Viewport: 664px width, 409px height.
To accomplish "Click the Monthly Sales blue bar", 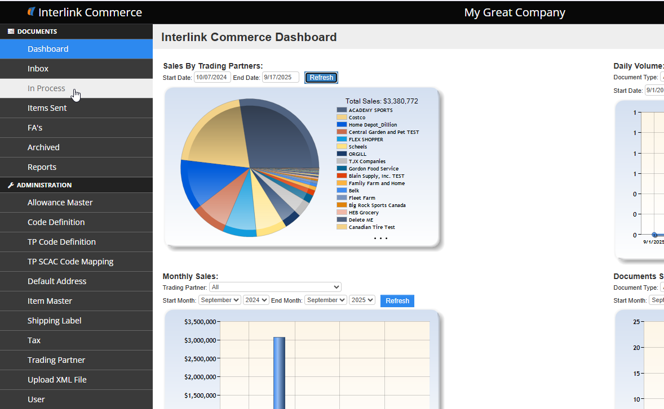I will (x=279, y=373).
